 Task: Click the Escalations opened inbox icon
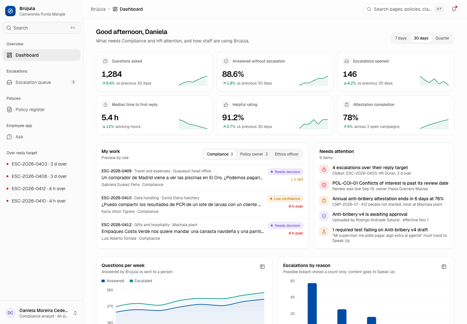pos(347,61)
